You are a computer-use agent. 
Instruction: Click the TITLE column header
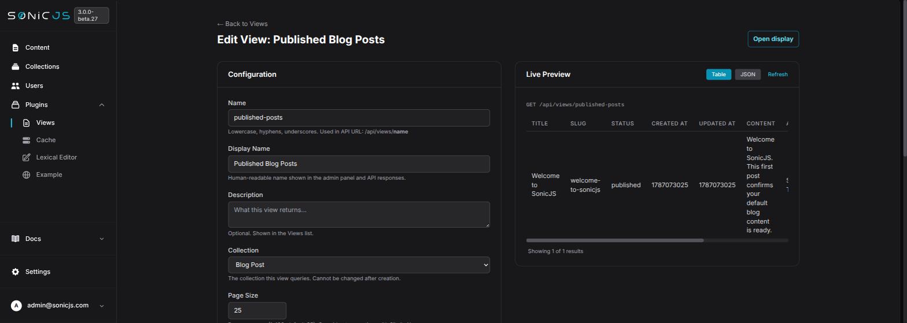[540, 124]
